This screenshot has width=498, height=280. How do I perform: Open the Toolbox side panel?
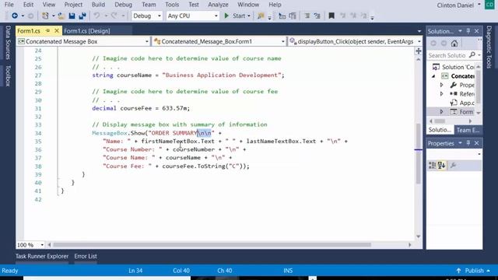[x=8, y=76]
